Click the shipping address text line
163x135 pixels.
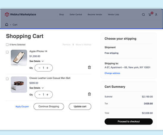(x=127, y=67)
